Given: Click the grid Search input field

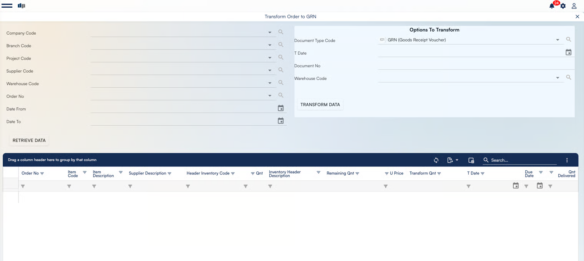Looking at the screenshot, I should [x=523, y=160].
